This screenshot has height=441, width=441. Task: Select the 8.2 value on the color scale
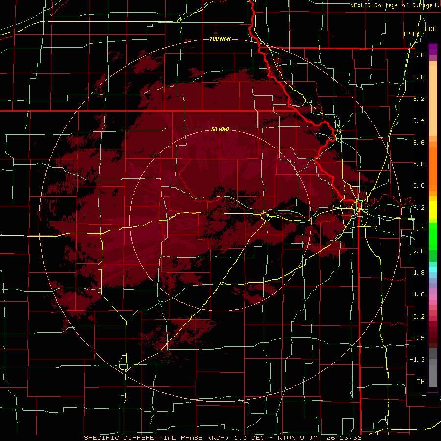tap(419, 98)
